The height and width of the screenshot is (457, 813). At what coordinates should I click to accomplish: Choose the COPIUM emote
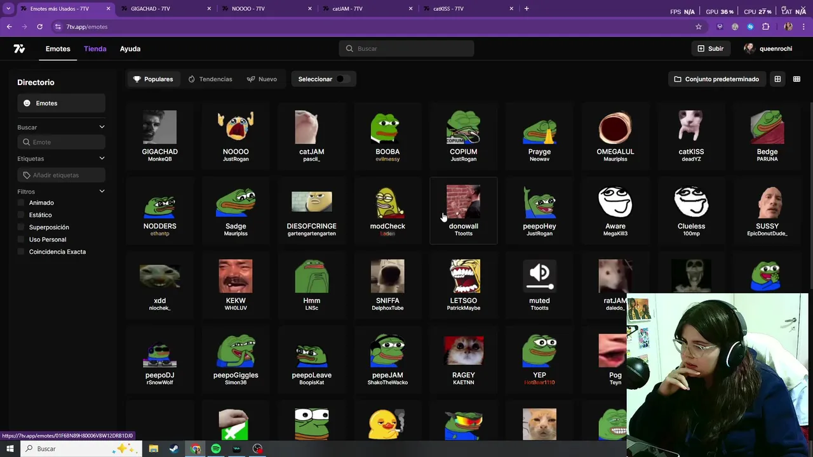click(x=464, y=136)
